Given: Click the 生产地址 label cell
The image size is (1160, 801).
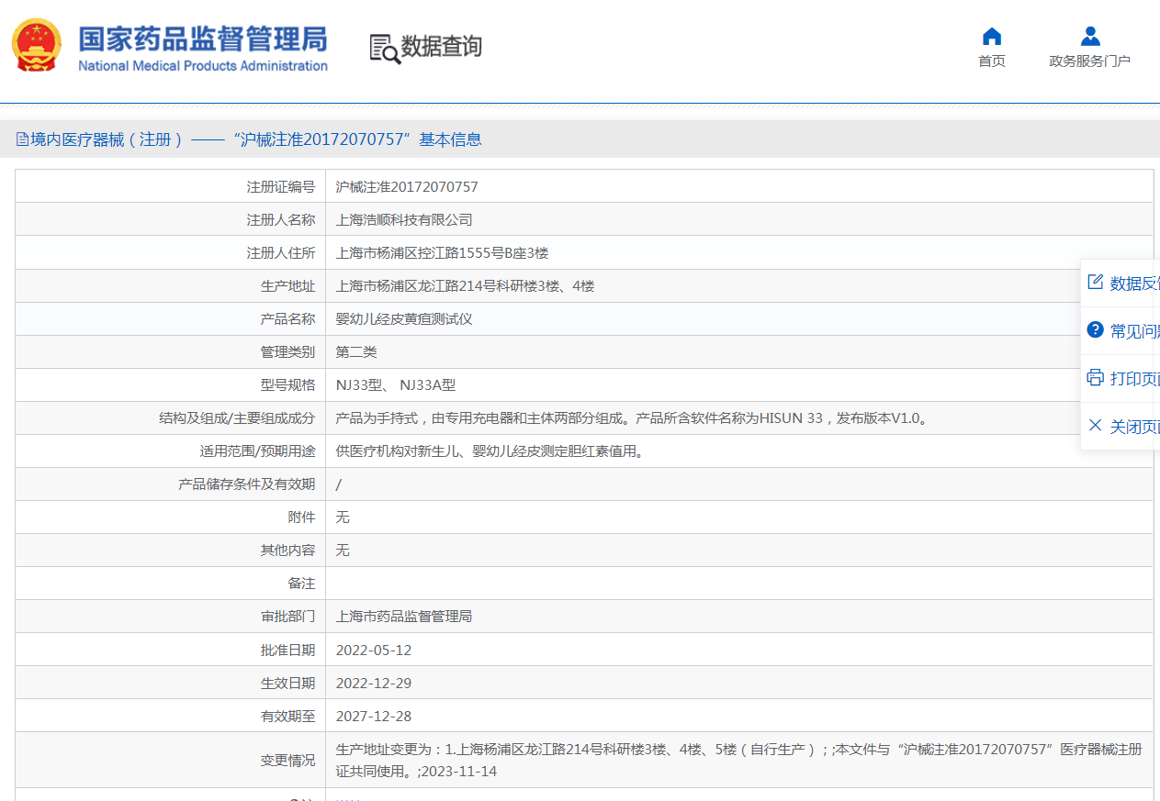Looking at the screenshot, I should click(x=170, y=285).
